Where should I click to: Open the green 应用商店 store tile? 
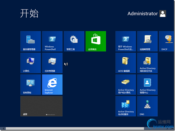click(96, 41)
